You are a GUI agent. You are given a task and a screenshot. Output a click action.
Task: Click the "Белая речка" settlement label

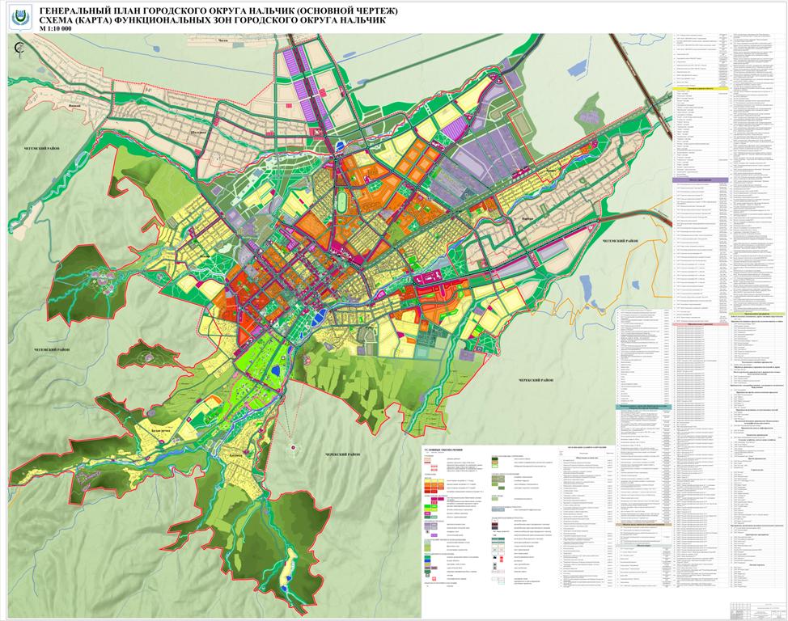coord(163,431)
